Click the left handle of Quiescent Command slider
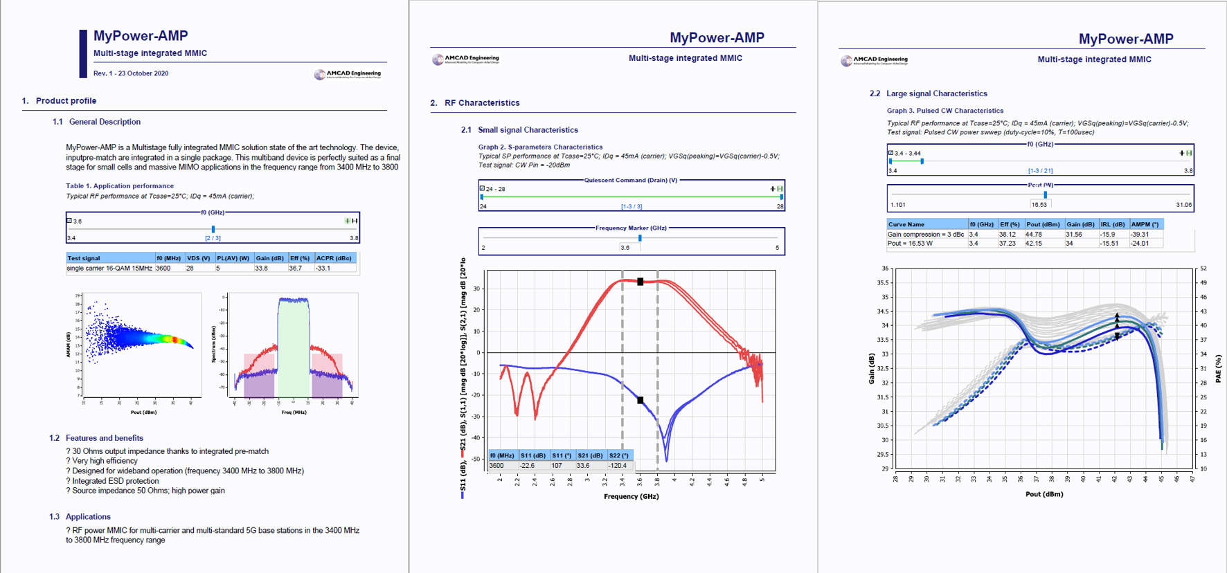Screen dimensions: 1227x573 coord(482,197)
